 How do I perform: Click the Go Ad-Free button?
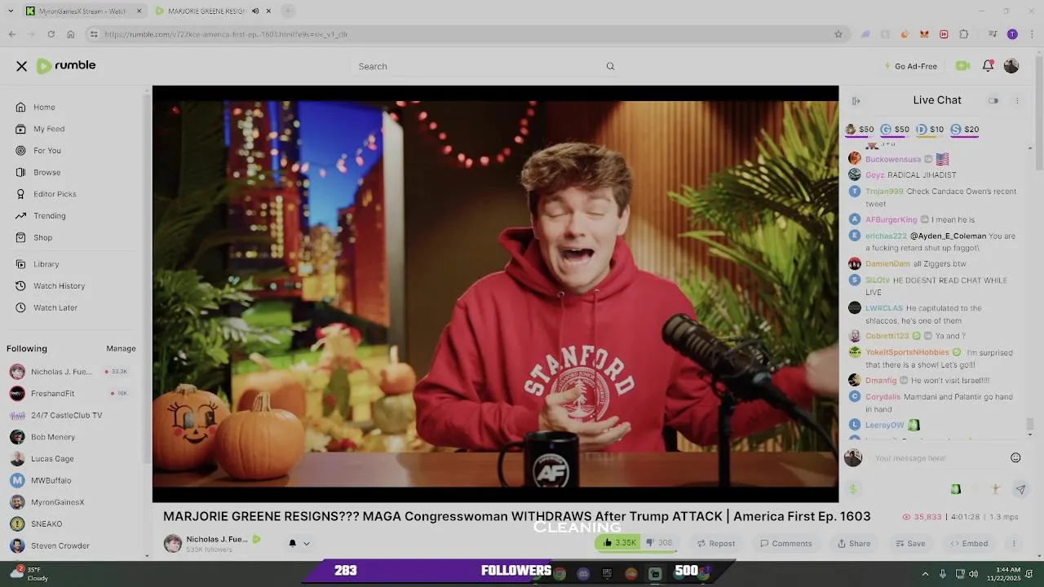(910, 66)
